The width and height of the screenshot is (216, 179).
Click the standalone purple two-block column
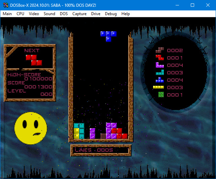[x=93, y=134]
